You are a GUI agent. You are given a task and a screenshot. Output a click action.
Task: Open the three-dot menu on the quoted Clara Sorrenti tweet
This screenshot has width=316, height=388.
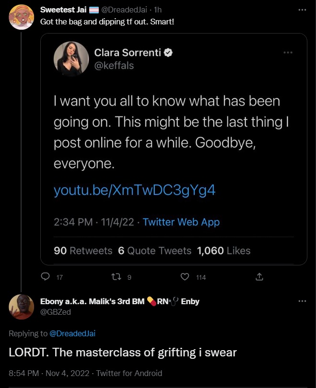point(288,52)
